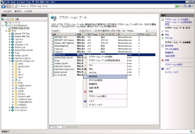Screen dimensions: 195x134
Task: Click 名前の変更 link in actions pane
Action: click(170, 56)
